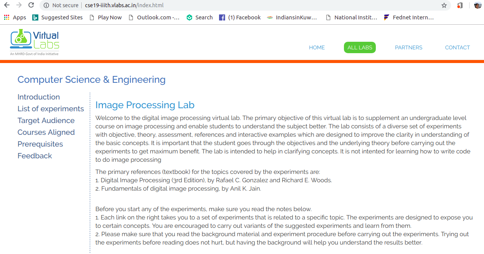Viewport: 484px width, 254px height.
Task: Click the ALL LABS button
Action: (359, 47)
